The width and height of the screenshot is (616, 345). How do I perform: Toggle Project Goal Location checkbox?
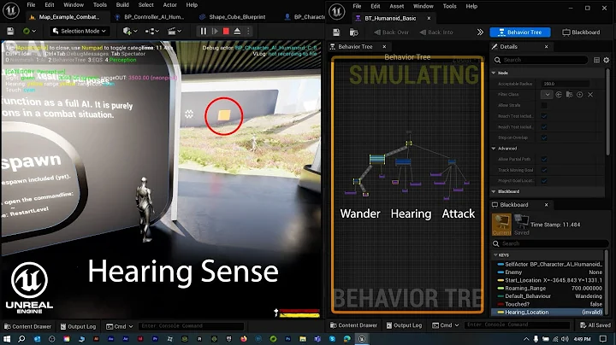coord(544,181)
